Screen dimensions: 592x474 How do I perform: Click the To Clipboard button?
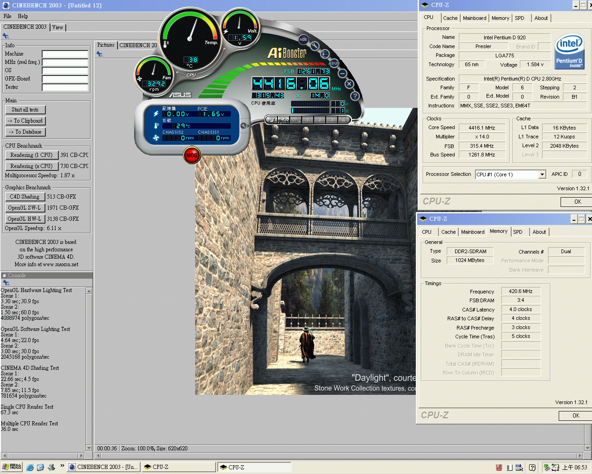coord(25,121)
